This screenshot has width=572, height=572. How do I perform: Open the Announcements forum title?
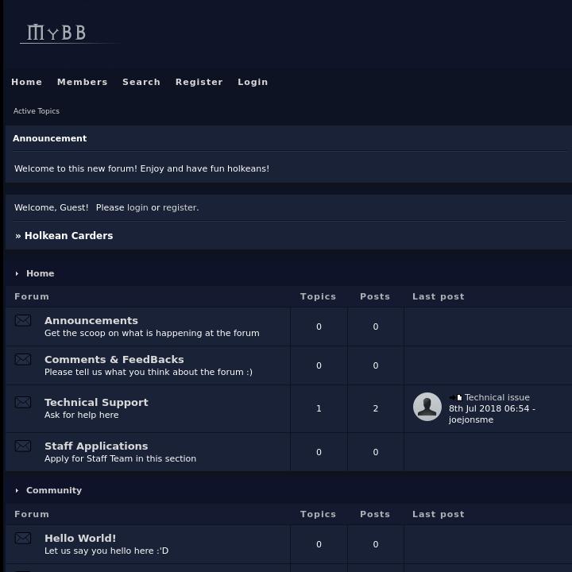click(91, 321)
